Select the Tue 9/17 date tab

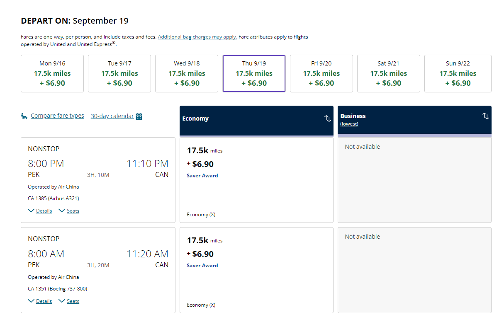pos(119,73)
